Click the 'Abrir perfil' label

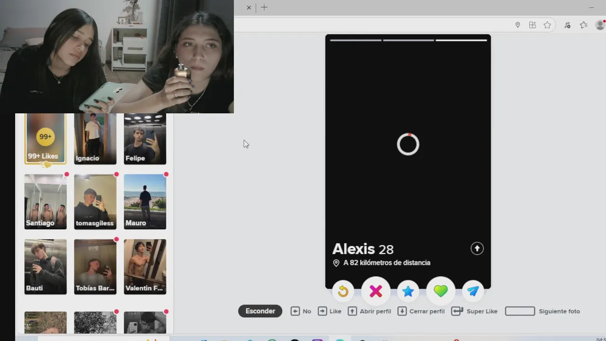375,311
